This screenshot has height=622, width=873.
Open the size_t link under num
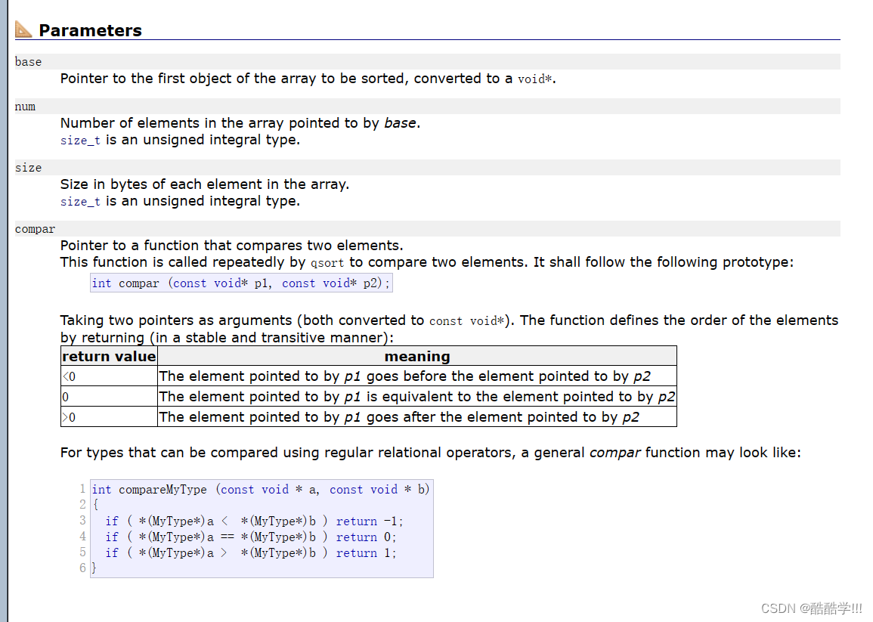[x=80, y=141]
